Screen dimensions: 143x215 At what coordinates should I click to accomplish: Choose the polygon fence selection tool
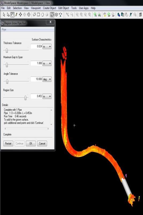tap(34, 14)
